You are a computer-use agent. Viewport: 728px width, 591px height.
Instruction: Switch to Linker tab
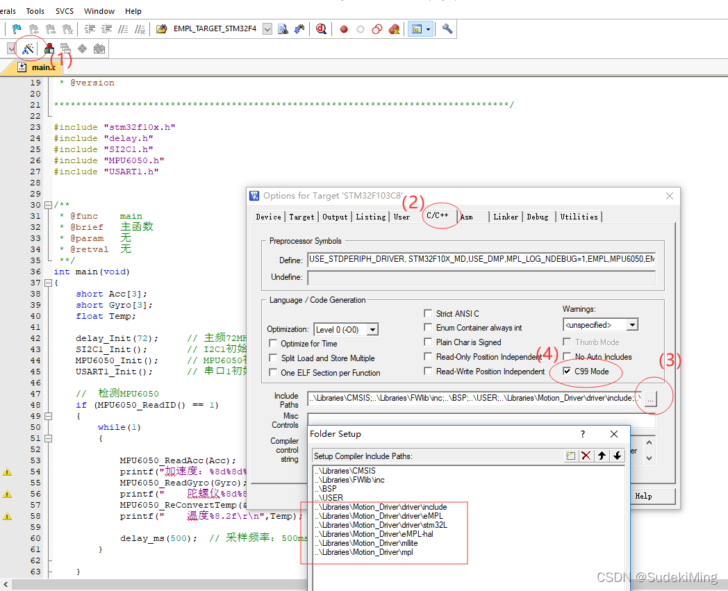click(x=506, y=217)
